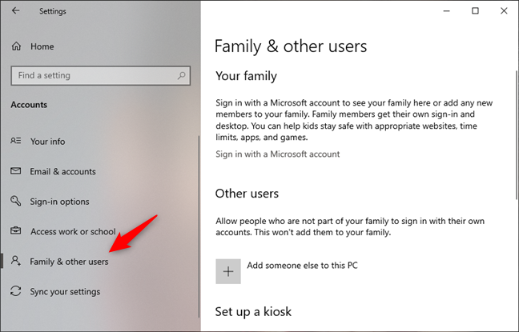Click the Your info person-card icon
Viewport: 519px width, 332px height.
coord(15,141)
